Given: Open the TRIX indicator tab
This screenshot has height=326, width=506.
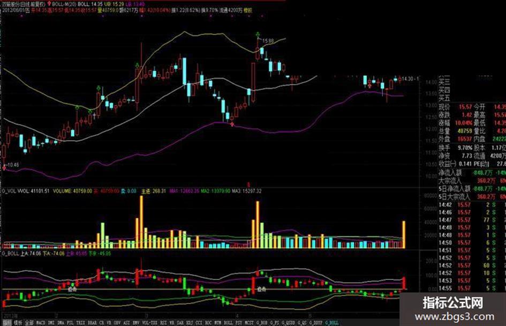Looking at the screenshot, I should (x=81, y=322).
